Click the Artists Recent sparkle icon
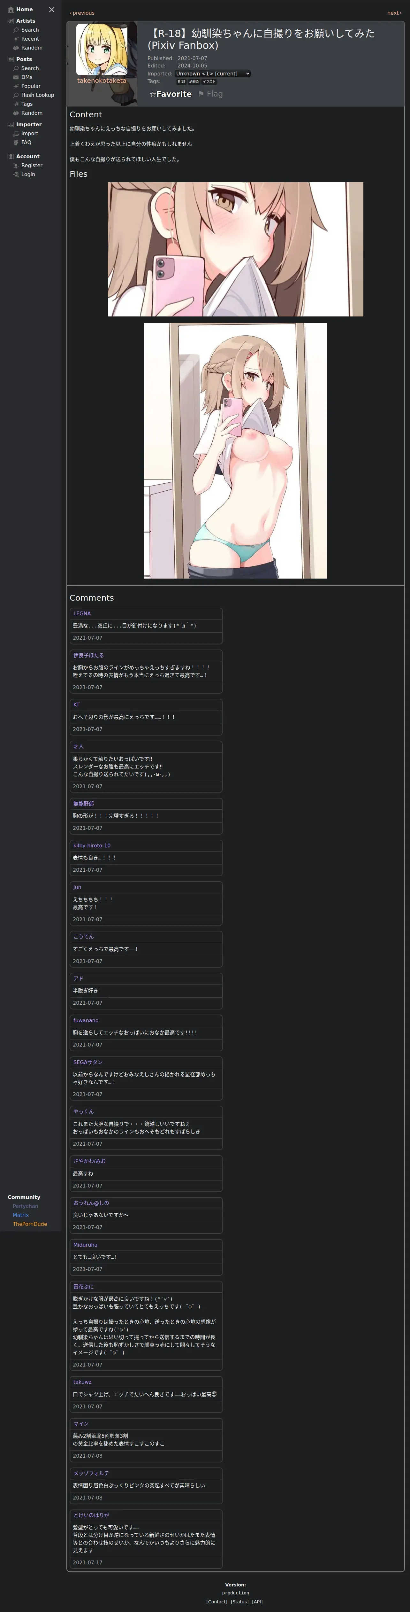The width and height of the screenshot is (410, 1612). (16, 39)
